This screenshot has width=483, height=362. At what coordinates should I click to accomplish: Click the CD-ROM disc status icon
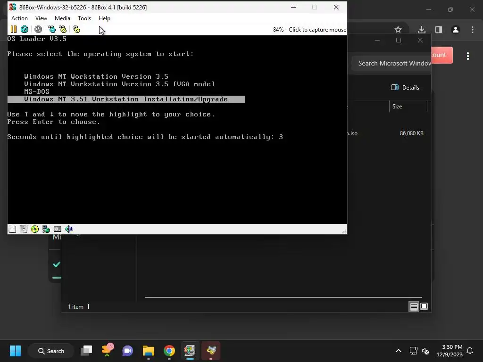pyautogui.click(x=35, y=229)
